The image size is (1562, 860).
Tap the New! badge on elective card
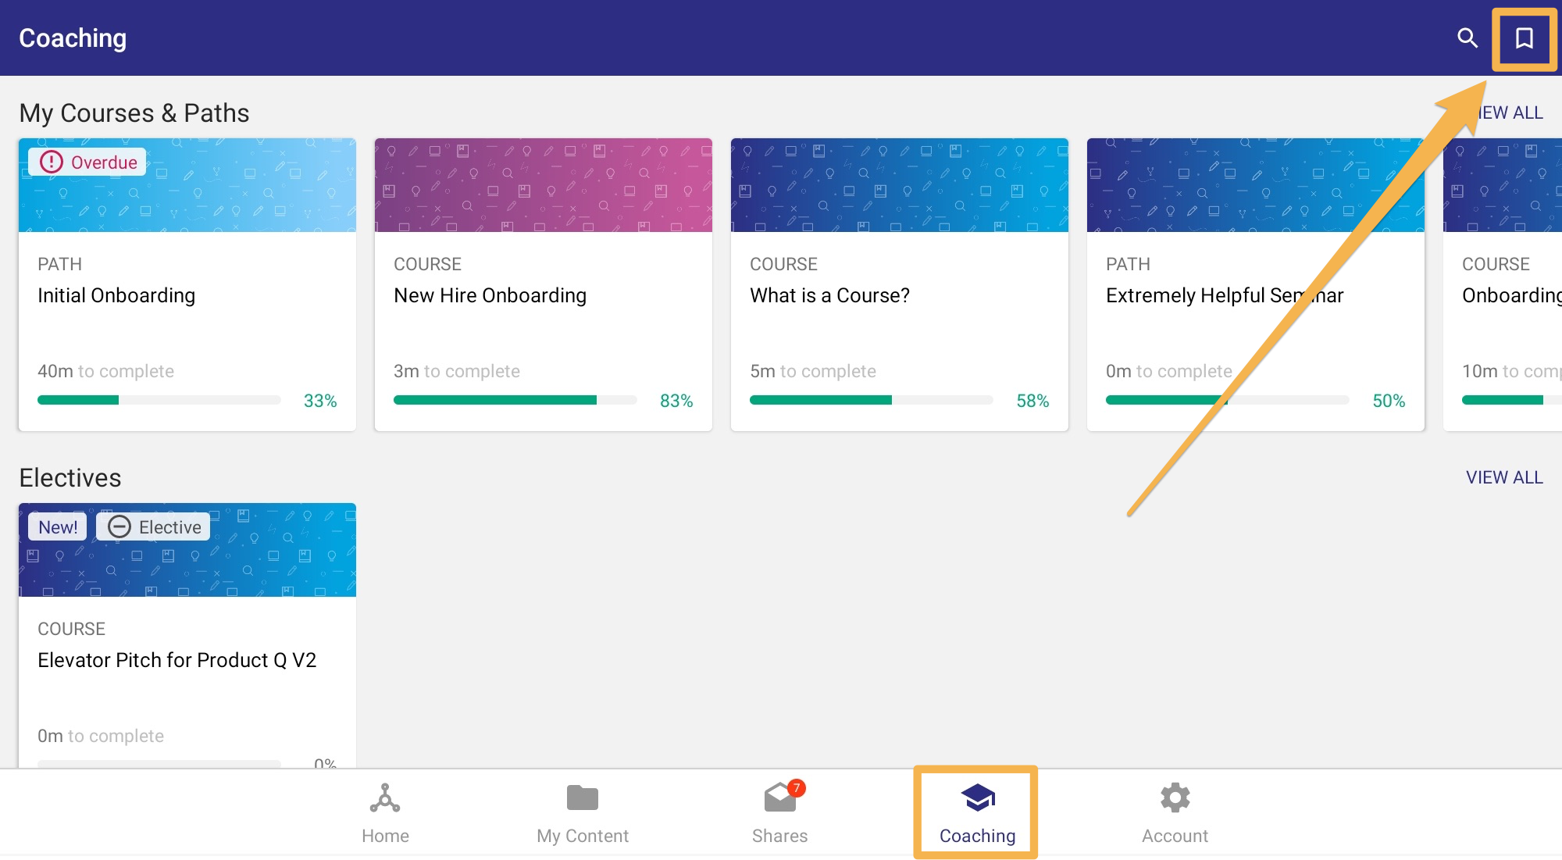tap(58, 526)
